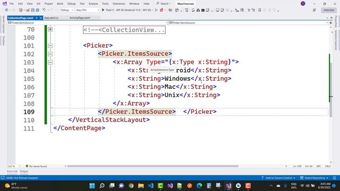
Task: Switch to the ActivityPage.xaml tab
Action: pos(80,18)
